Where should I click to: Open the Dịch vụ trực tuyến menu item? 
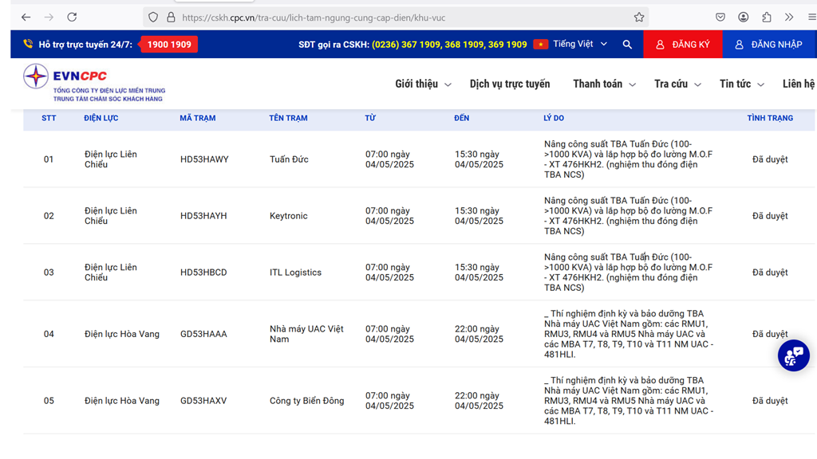[510, 84]
